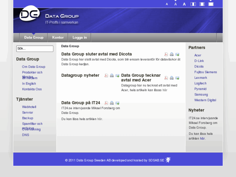Viewport: 236px width, 177px height.
Task: Email the Data Group på IT24 article
Action: (118, 103)
